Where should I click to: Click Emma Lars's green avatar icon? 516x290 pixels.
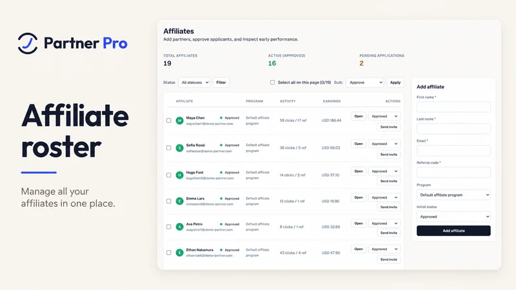tap(179, 201)
